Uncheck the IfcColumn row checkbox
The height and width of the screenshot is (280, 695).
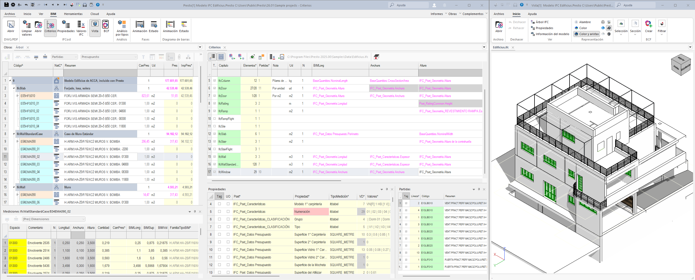click(215, 81)
